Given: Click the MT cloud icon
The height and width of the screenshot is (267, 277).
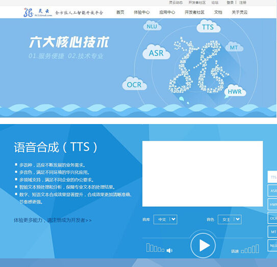Looking at the screenshot, I should (234, 47).
